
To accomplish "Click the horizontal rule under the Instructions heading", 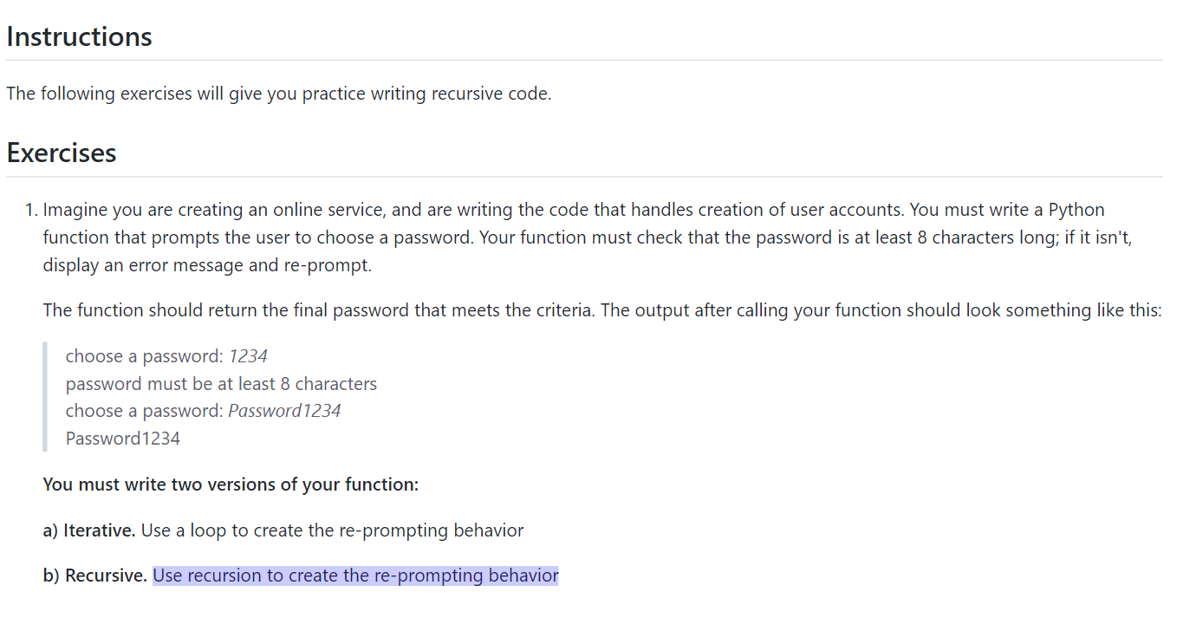I will tap(584, 61).
